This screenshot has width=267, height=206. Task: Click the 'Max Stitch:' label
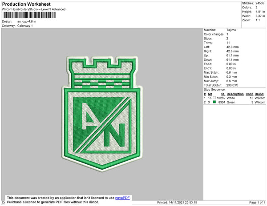(211, 72)
